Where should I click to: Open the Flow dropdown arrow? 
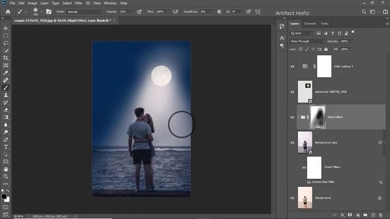tap(168, 12)
